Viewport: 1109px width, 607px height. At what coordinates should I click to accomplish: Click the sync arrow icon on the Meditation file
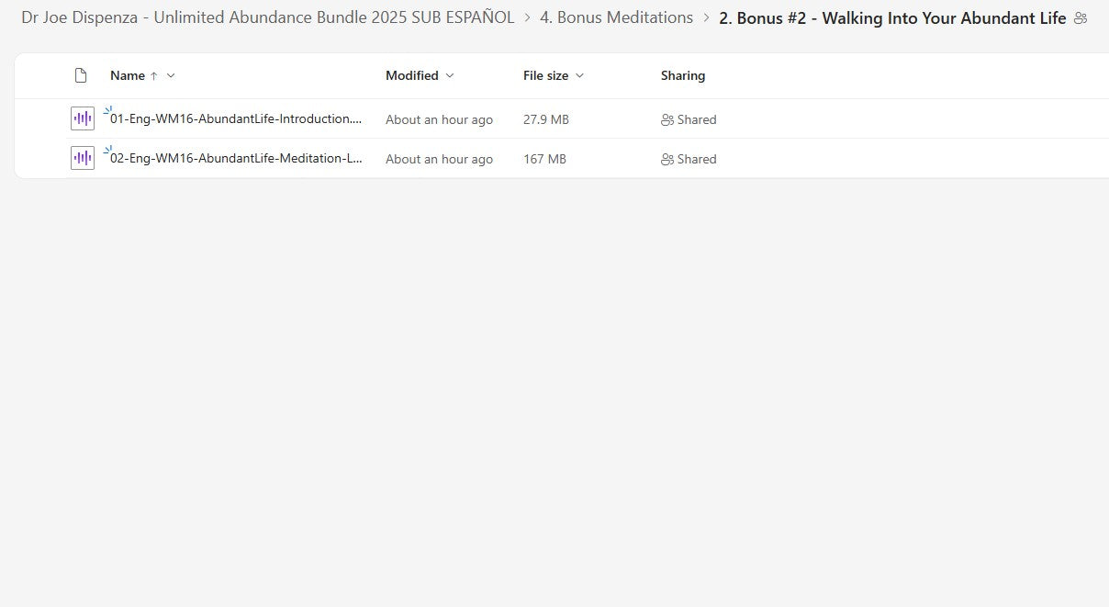point(107,148)
